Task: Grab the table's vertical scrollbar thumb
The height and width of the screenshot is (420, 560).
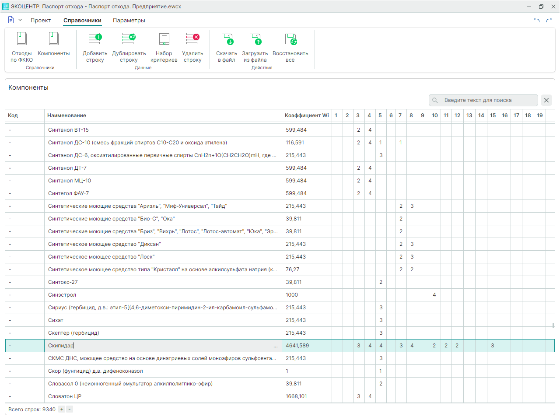Action: pyautogui.click(x=553, y=325)
